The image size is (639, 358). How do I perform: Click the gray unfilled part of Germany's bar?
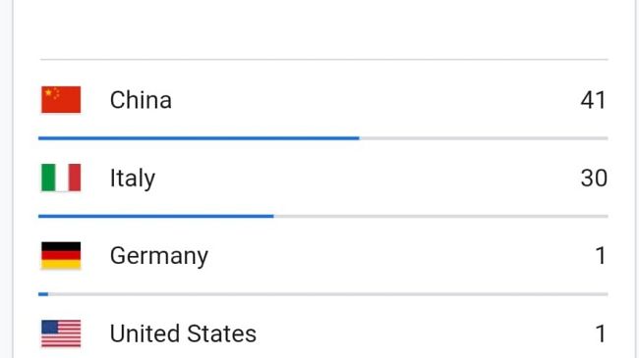(328, 294)
